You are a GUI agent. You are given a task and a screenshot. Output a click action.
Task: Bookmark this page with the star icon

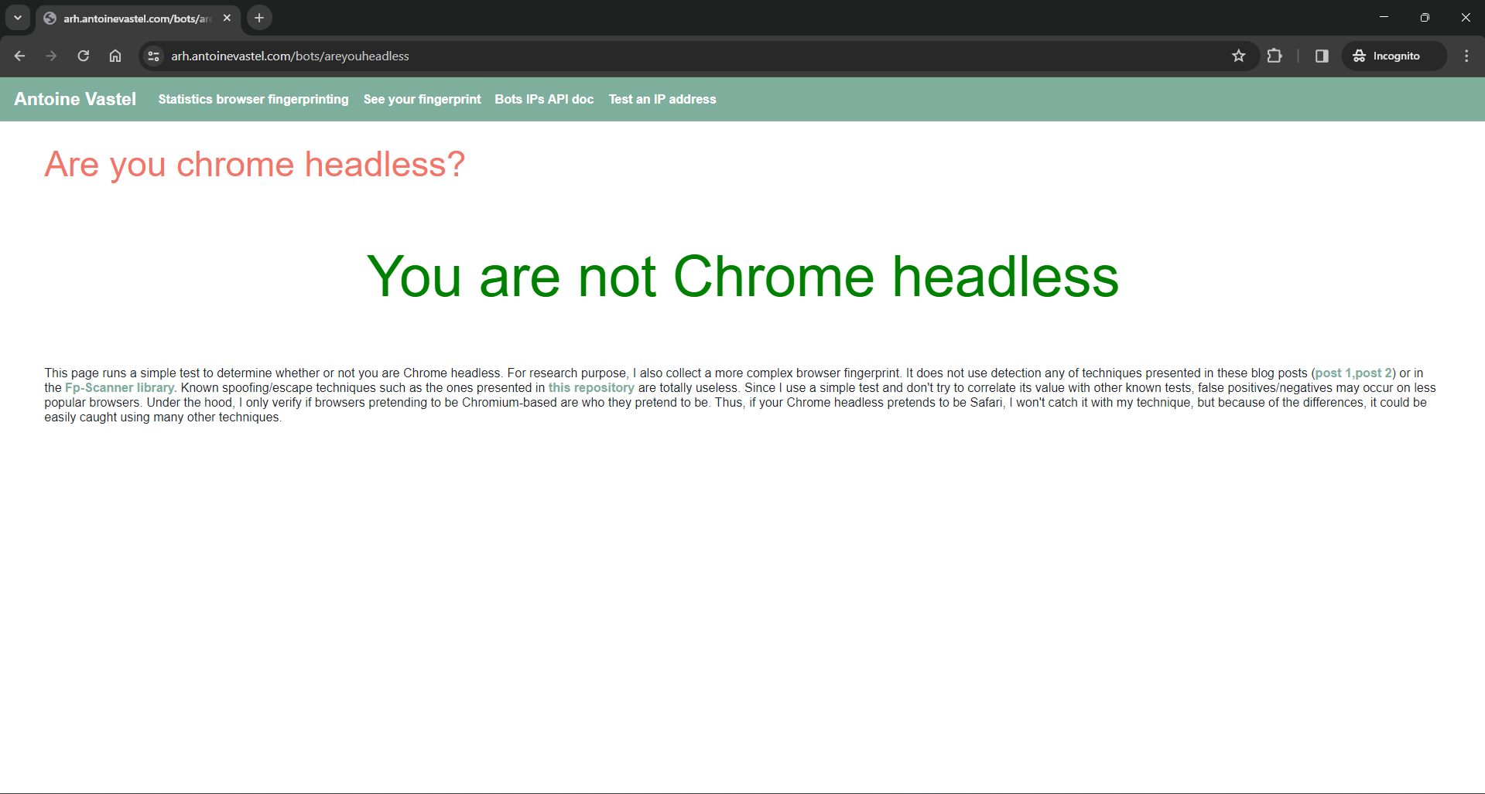(1239, 56)
